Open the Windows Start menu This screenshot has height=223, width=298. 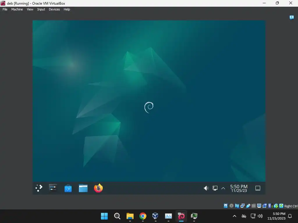coord(104,216)
